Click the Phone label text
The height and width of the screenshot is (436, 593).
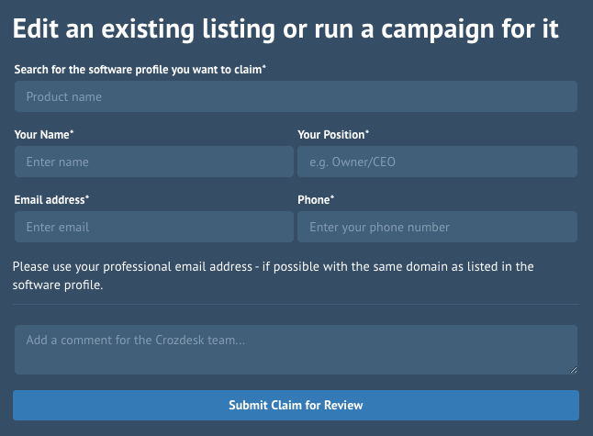314,200
